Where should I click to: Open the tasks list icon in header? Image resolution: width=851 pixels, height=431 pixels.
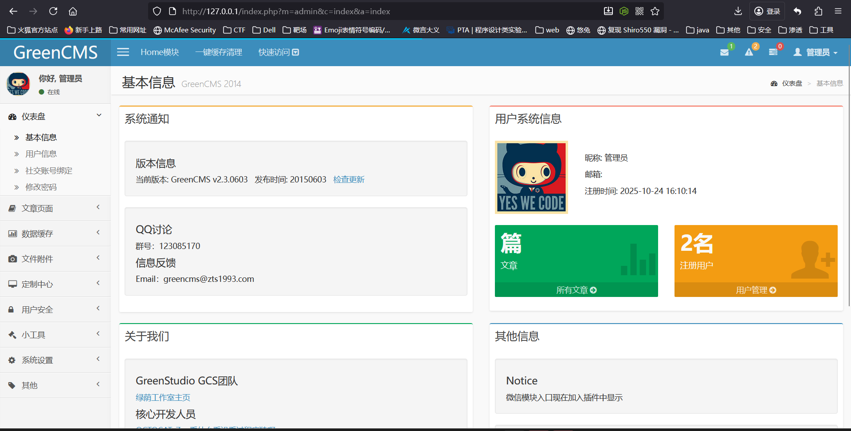point(773,52)
